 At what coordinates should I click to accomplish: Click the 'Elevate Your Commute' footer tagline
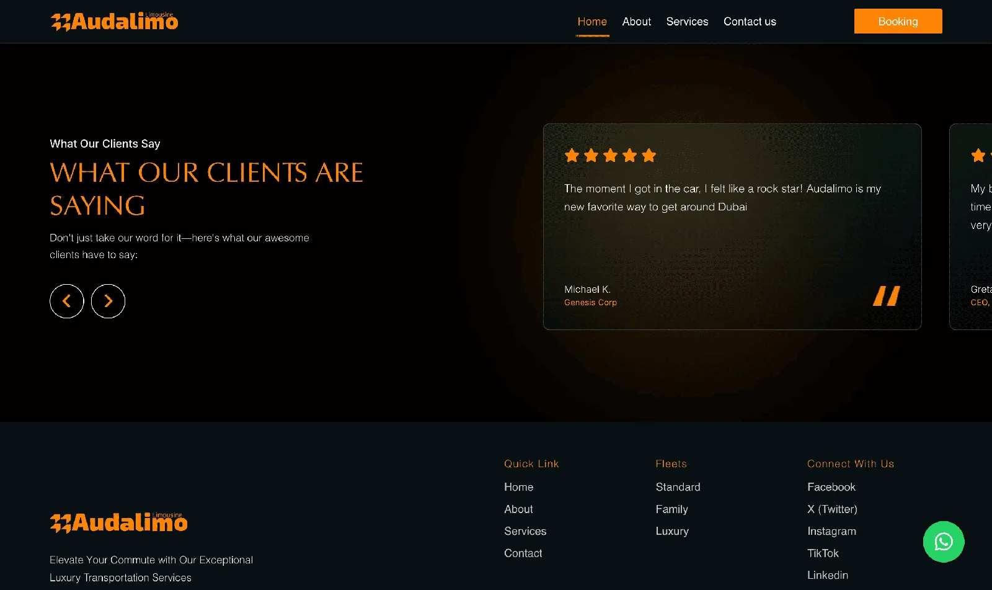151,568
